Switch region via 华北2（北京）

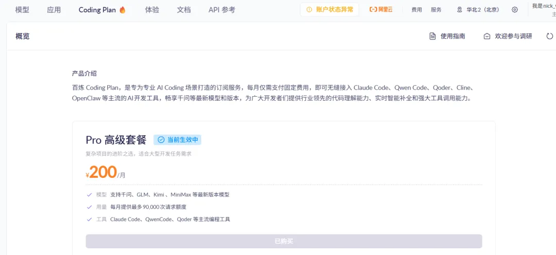pos(483,10)
